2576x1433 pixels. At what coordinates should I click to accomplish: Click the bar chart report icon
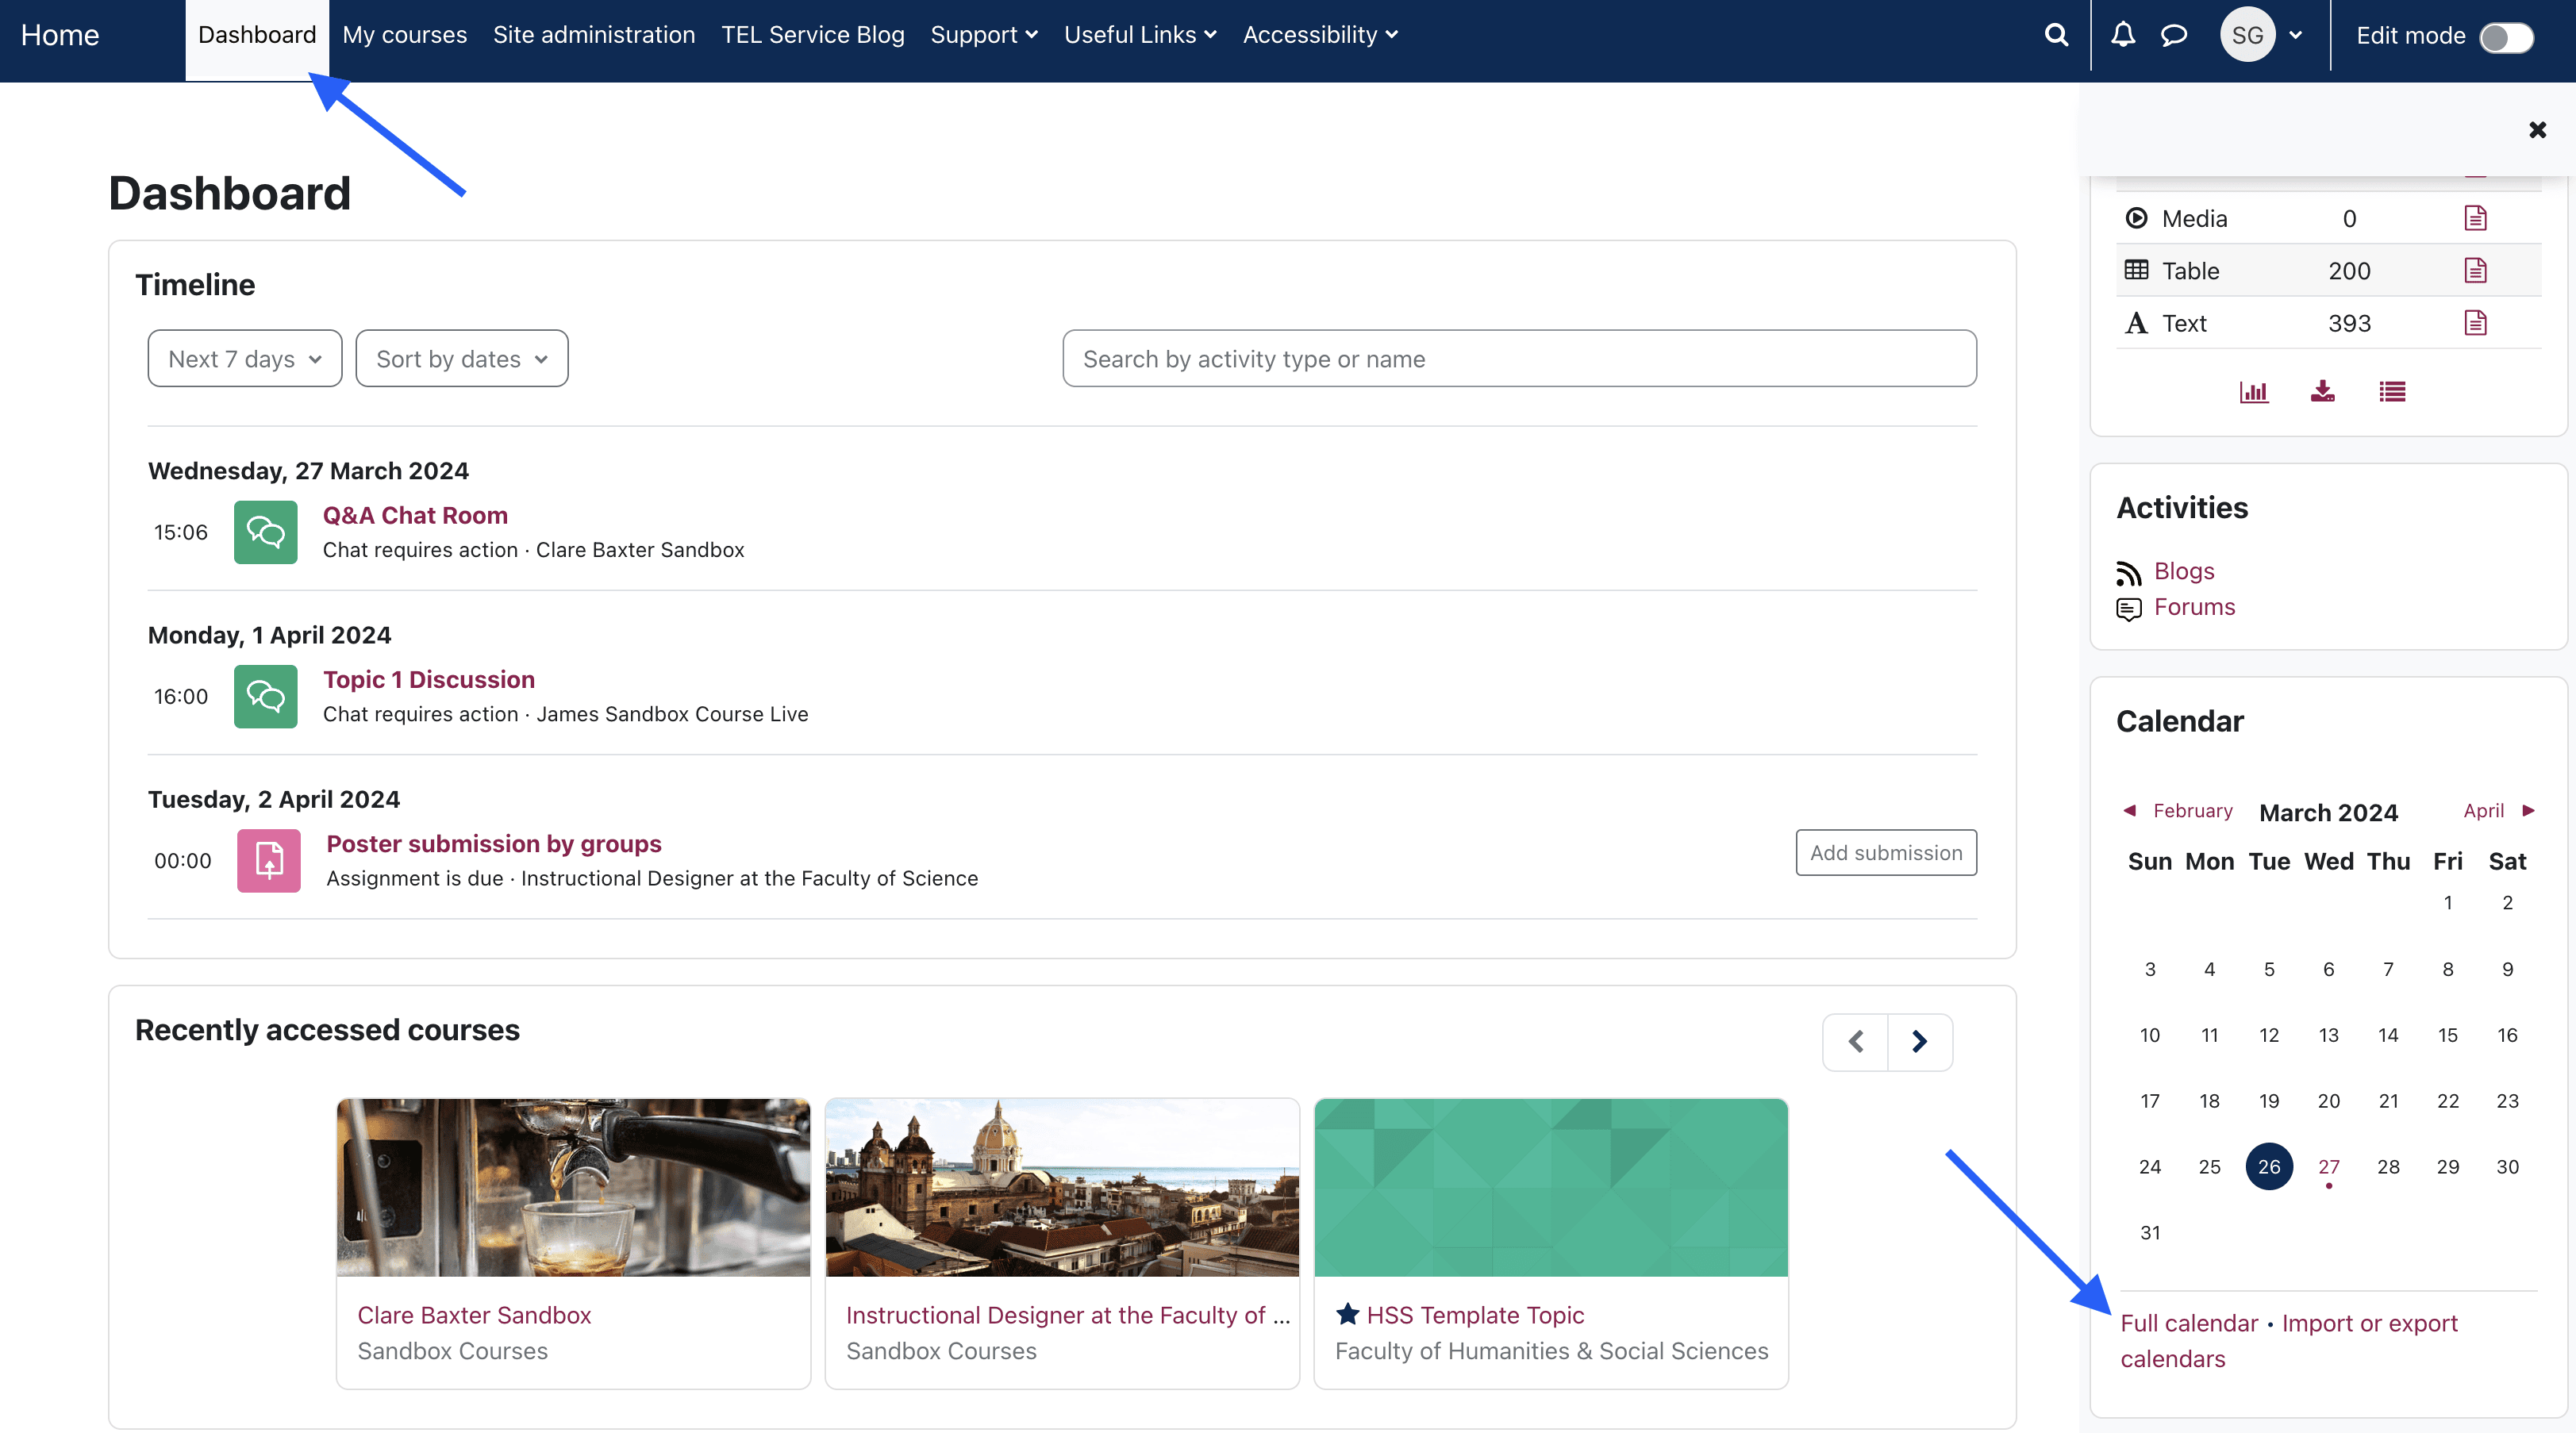tap(2253, 391)
